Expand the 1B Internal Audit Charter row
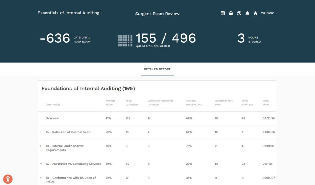The width and height of the screenshot is (315, 185). click(x=41, y=146)
